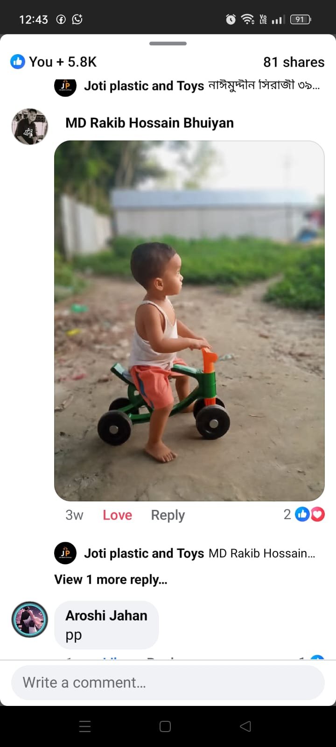Reply to MD Rakib Hossain Bhuiyan's comment
Viewport: 336px width, 747px height.
point(168,515)
